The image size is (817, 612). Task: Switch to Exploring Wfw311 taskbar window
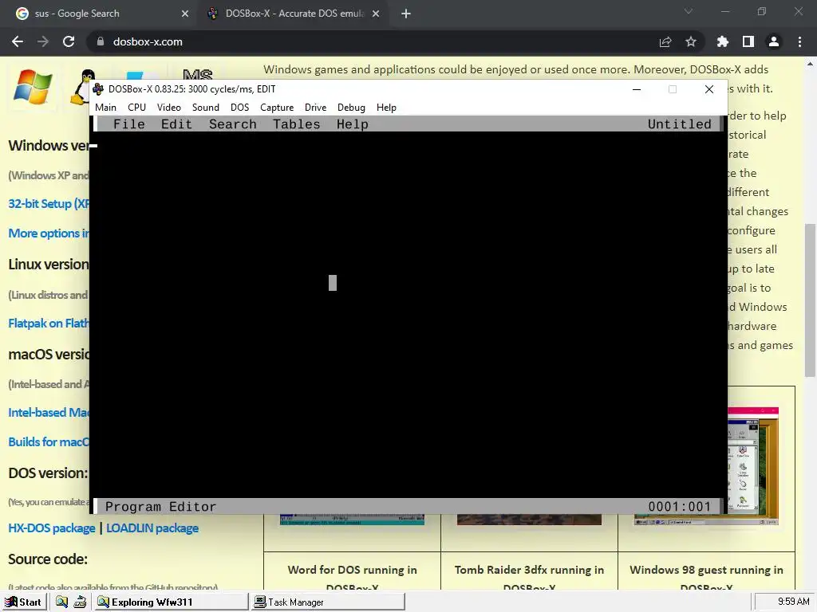pos(171,602)
